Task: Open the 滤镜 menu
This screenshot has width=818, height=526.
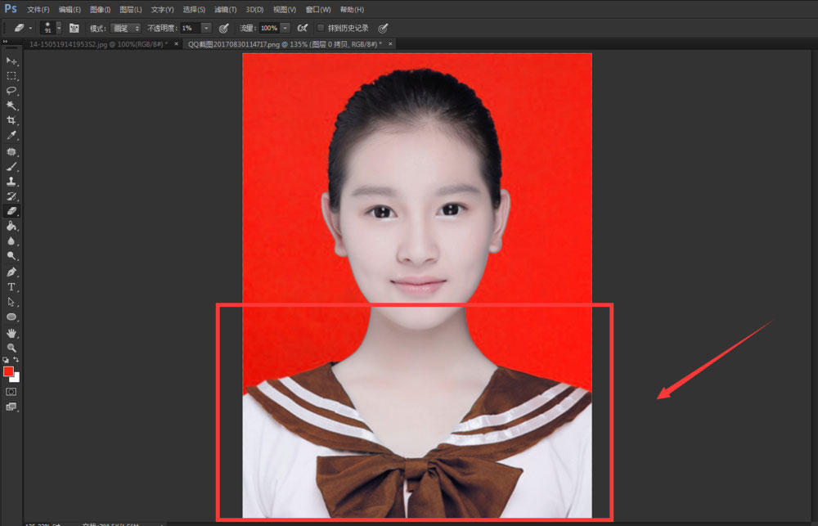Action: [225, 9]
